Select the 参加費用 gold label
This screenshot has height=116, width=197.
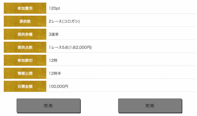(x=25, y=8)
